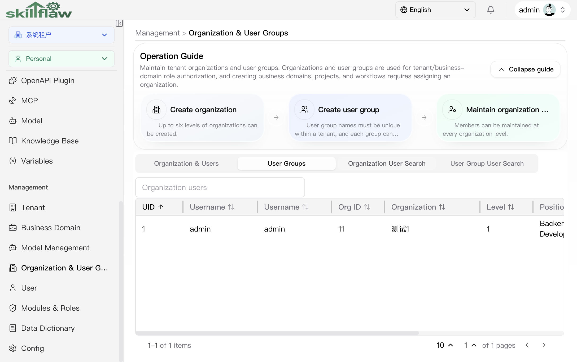Open the English language dropdown

[435, 10]
